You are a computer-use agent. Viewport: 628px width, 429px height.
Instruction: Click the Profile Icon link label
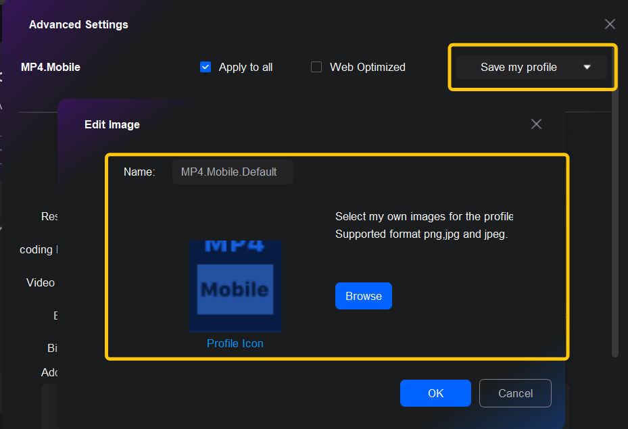[235, 343]
